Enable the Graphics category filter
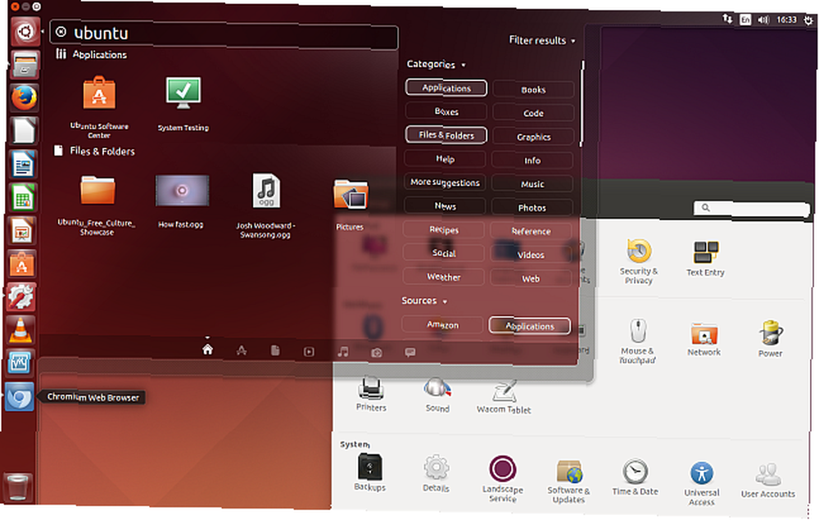The height and width of the screenshot is (520, 819). (533, 137)
